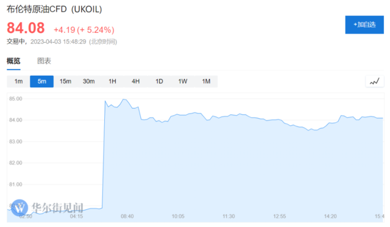This screenshot has width=390, height=227.
Task: Open the 图表 tab
Action: (x=44, y=61)
